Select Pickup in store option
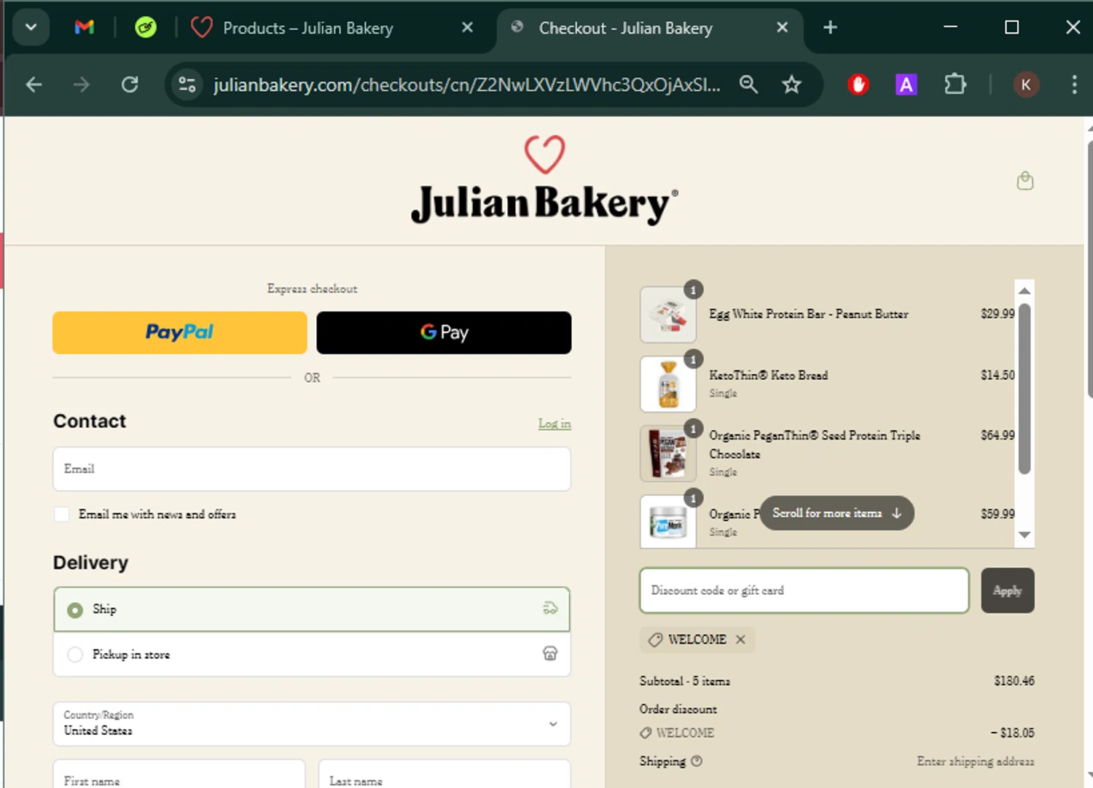The width and height of the screenshot is (1093, 788). click(312, 655)
